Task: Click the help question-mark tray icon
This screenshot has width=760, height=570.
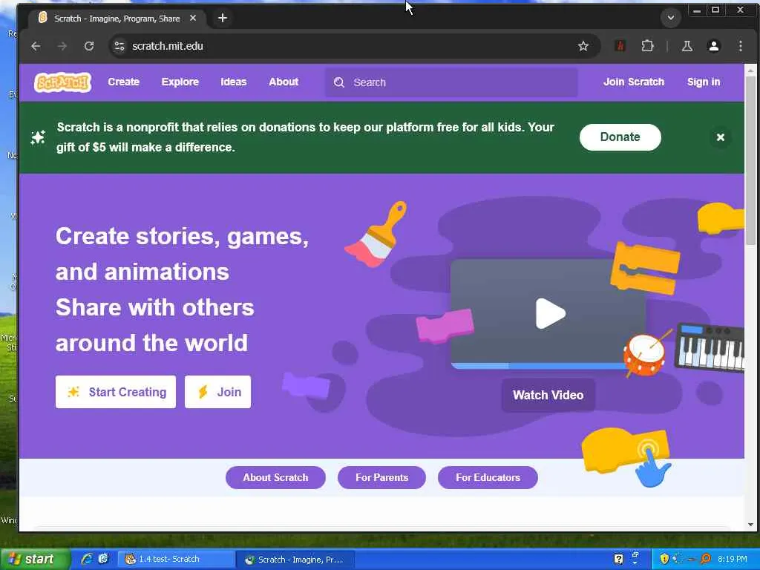Action: 618,560
